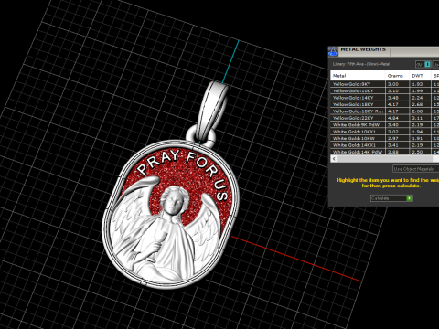Select the Yellow Gold:14KY row
This screenshot has height=329, width=439.
tap(385, 98)
